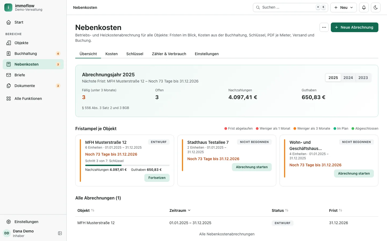387x241 pixels.
Task: Click the Frist date 31.12.2026 in table
Action: pyautogui.click(x=339, y=223)
